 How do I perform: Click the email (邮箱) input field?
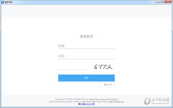point(86,46)
